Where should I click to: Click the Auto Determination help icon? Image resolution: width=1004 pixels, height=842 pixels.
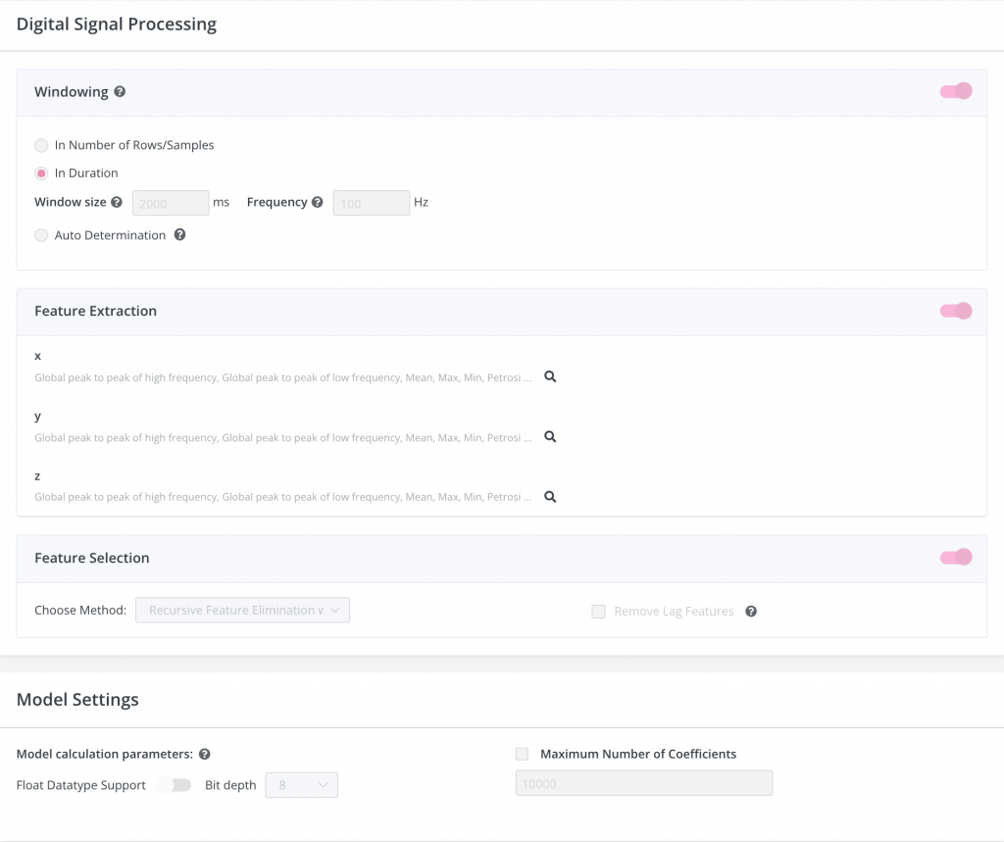pyautogui.click(x=179, y=235)
